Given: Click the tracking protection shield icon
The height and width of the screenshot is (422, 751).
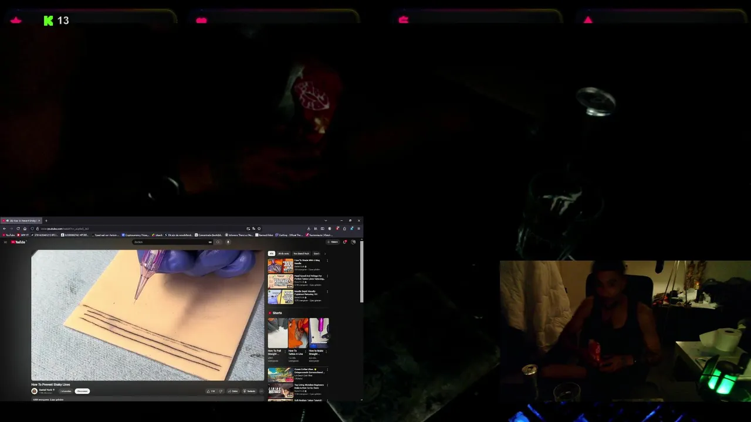Looking at the screenshot, I should point(32,229).
